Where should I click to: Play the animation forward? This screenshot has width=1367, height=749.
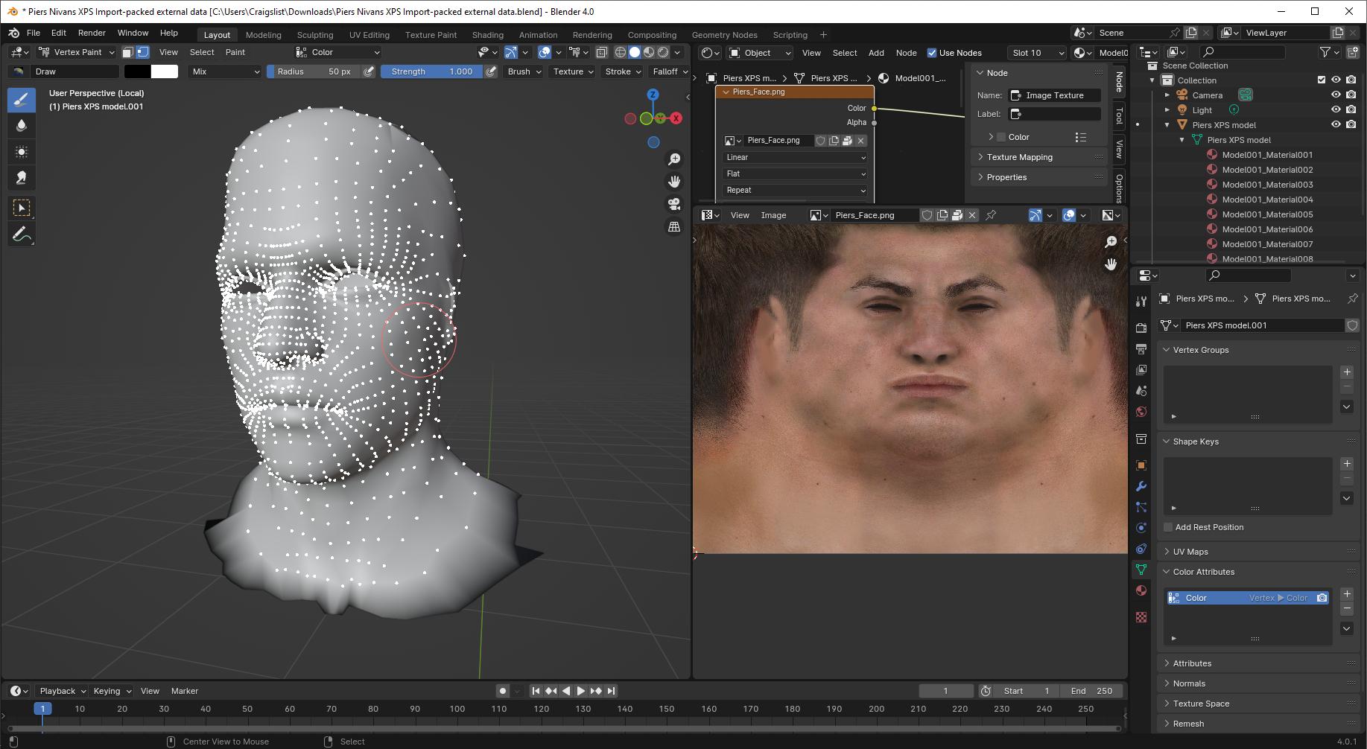tap(580, 691)
